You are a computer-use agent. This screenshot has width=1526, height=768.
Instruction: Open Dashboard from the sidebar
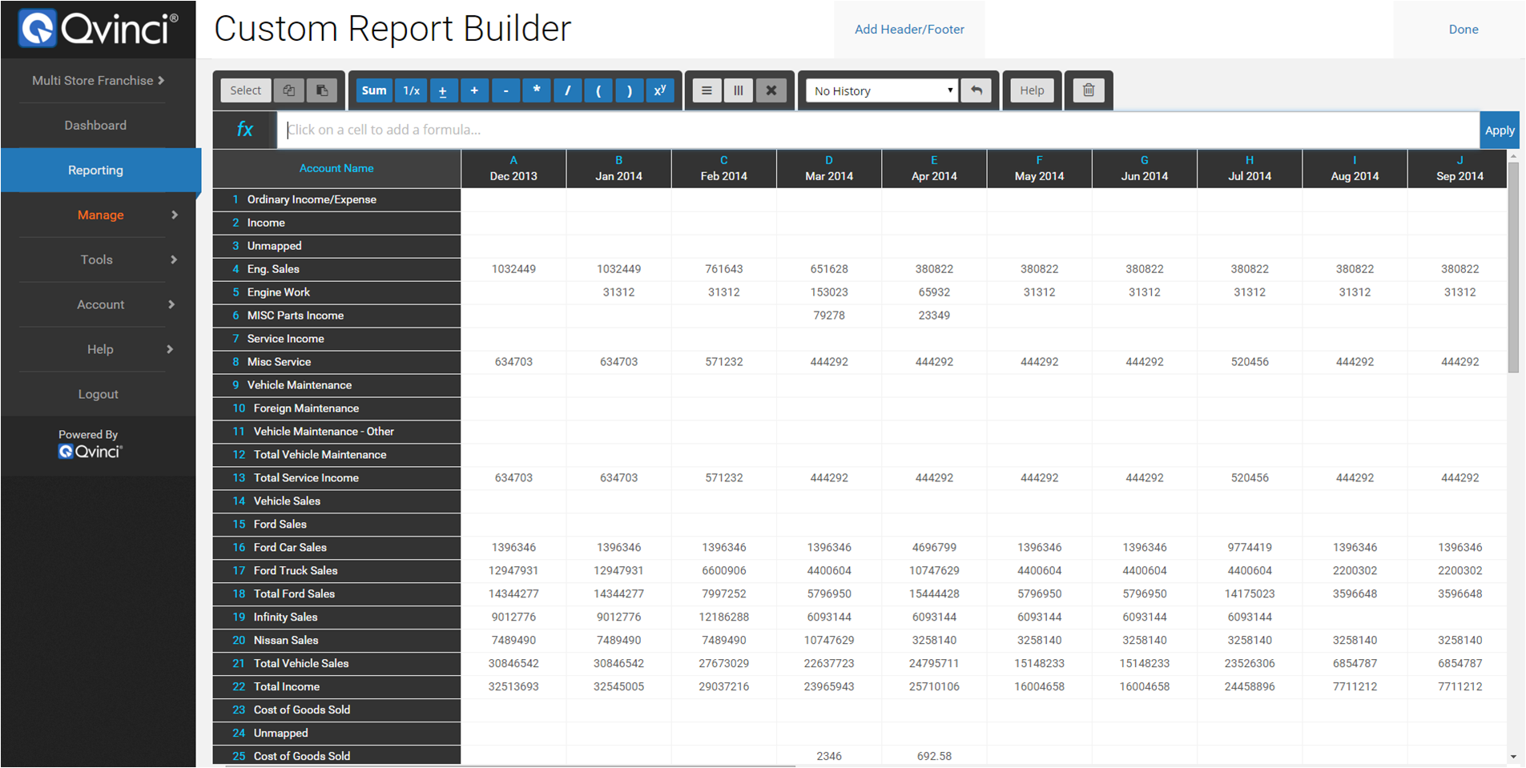click(95, 125)
